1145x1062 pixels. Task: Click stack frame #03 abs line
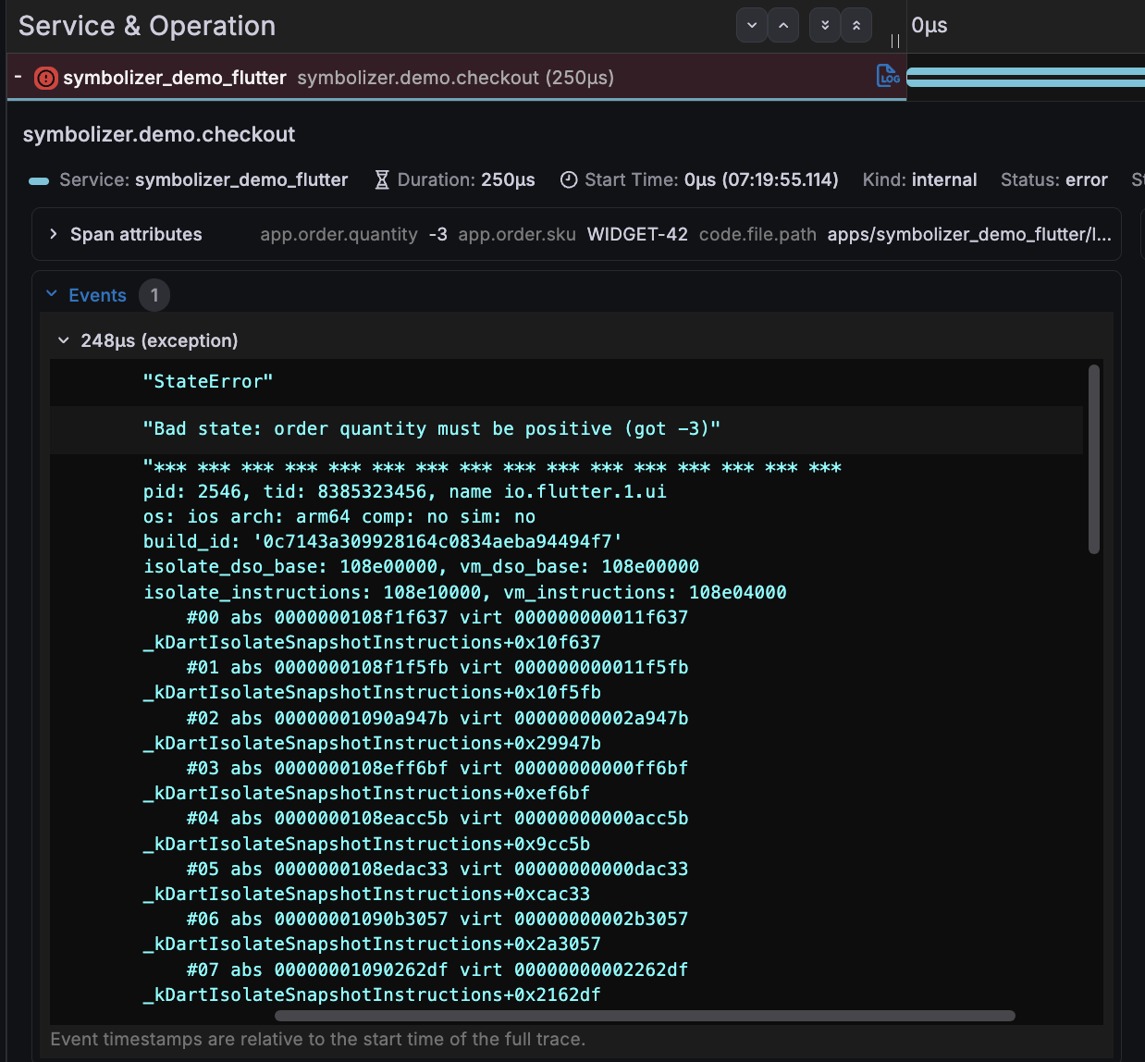click(437, 768)
